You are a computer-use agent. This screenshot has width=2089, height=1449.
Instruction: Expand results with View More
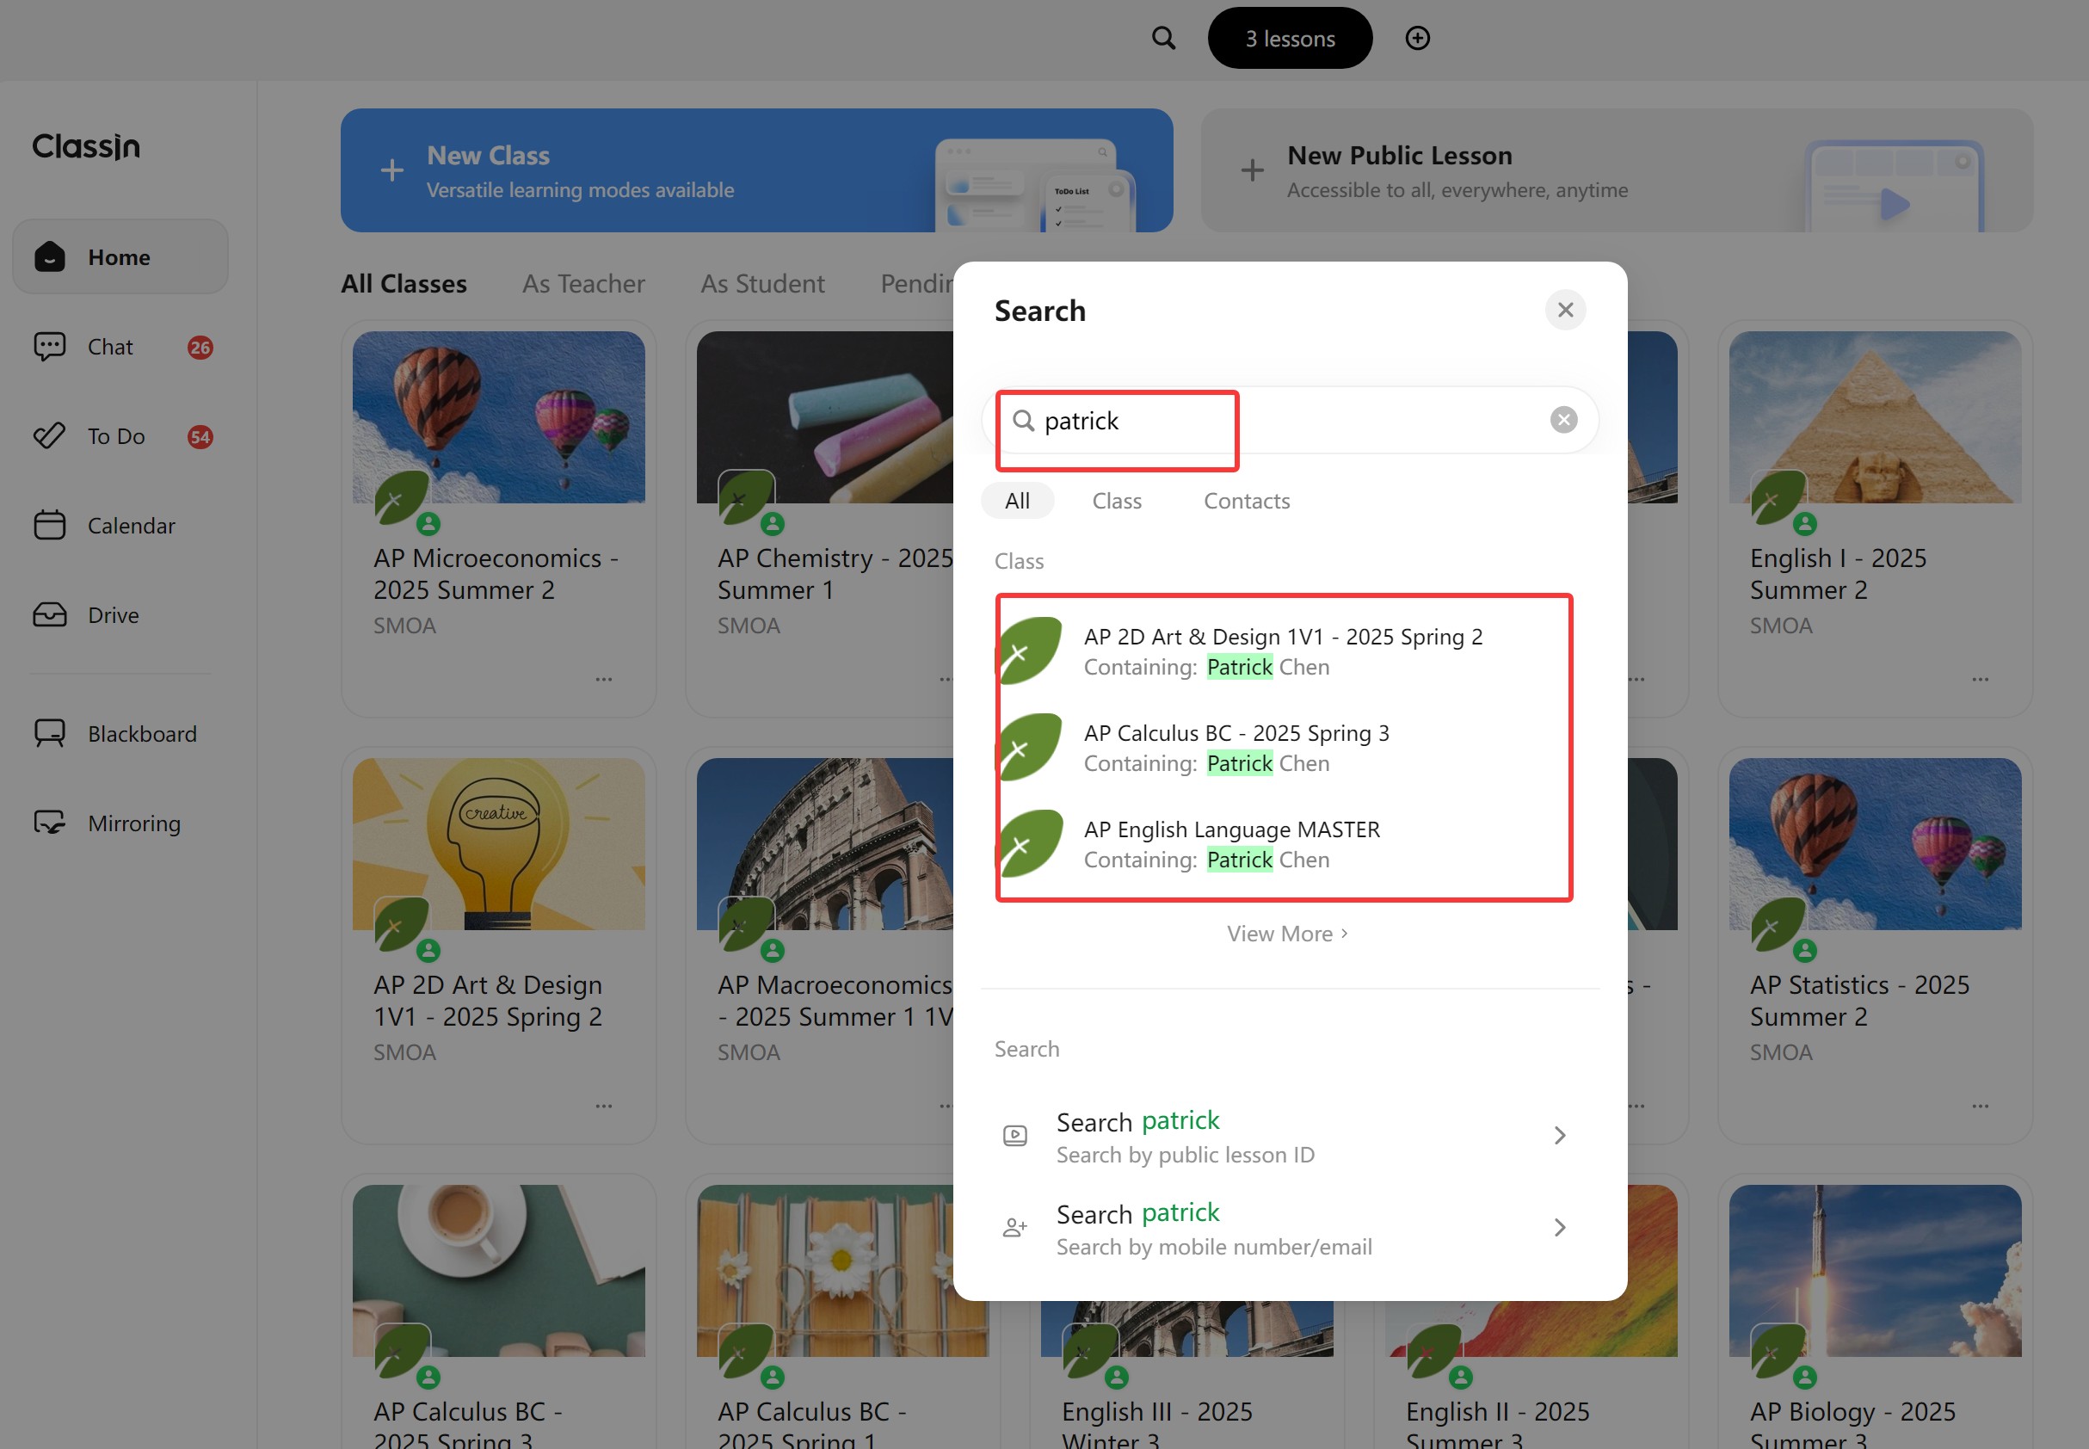[1285, 934]
